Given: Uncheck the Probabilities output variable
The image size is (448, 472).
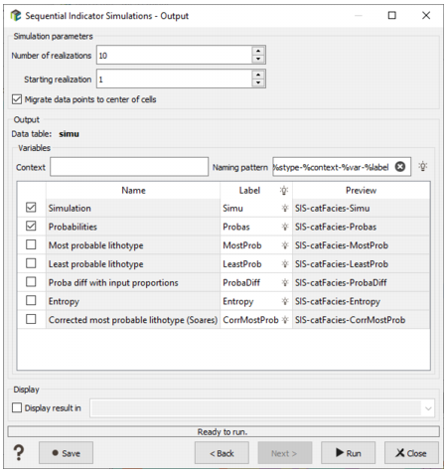Looking at the screenshot, I should (x=31, y=226).
